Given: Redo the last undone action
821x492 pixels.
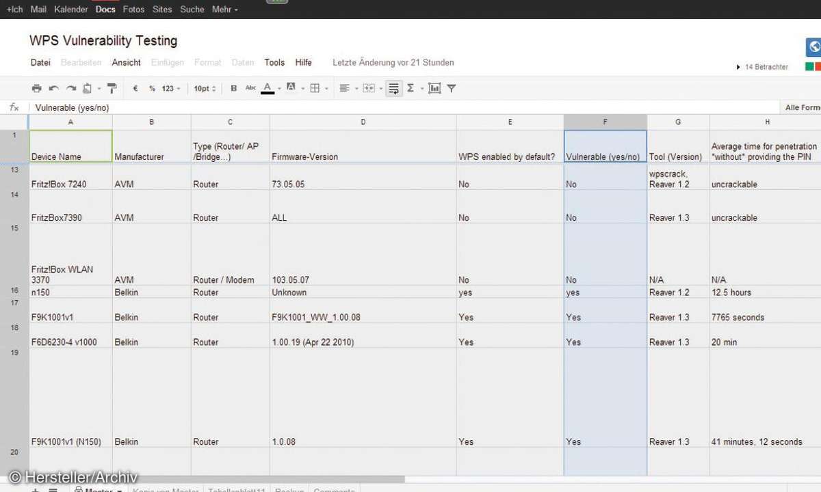Looking at the screenshot, I should [71, 88].
